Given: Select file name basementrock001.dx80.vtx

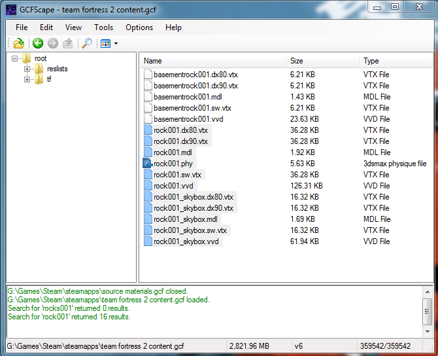Looking at the screenshot, I should 196,75.
